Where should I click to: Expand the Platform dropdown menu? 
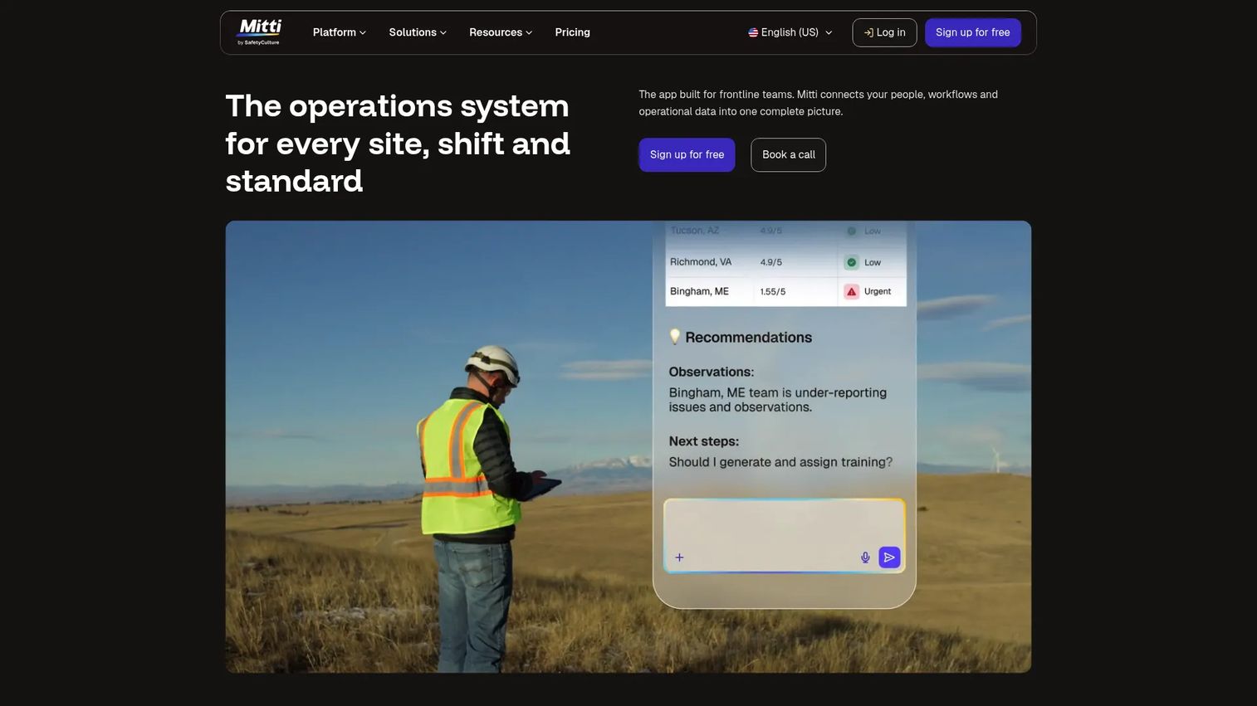[x=340, y=32]
